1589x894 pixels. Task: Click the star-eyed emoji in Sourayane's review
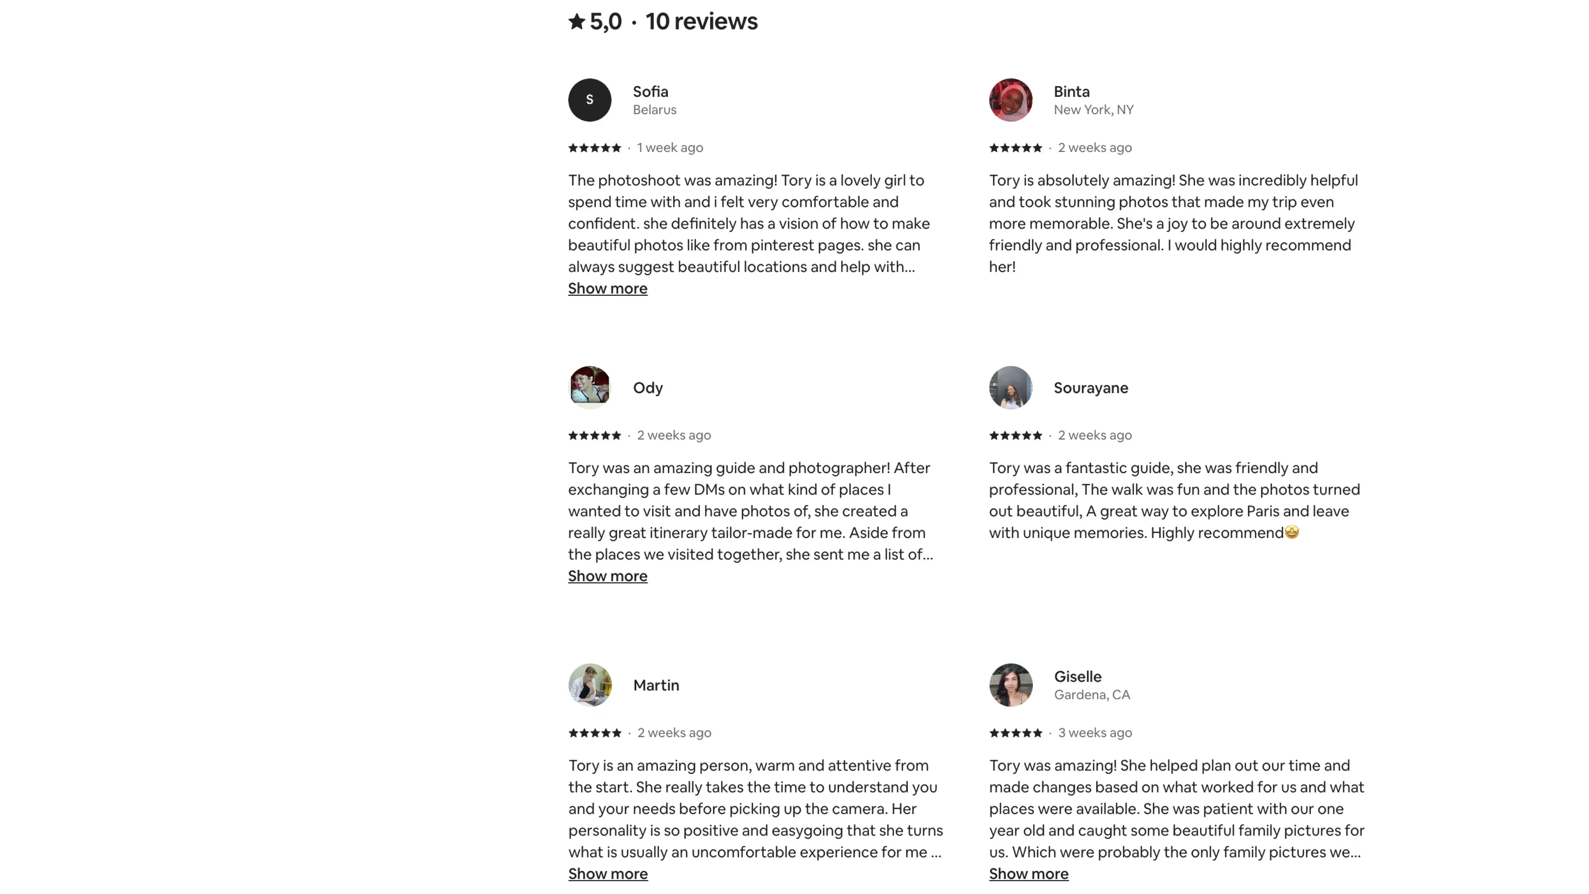point(1291,532)
